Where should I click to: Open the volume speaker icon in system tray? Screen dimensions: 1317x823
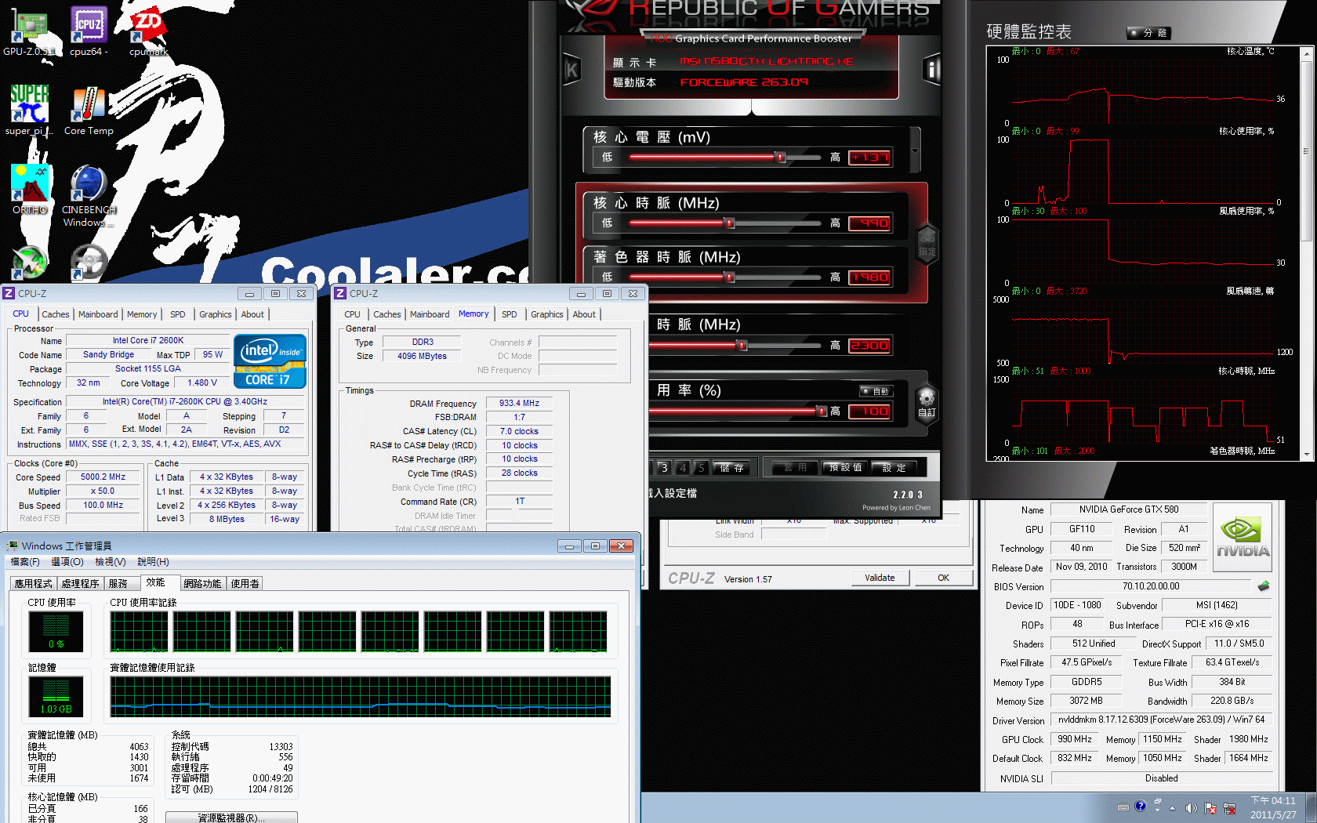[x=1191, y=807]
